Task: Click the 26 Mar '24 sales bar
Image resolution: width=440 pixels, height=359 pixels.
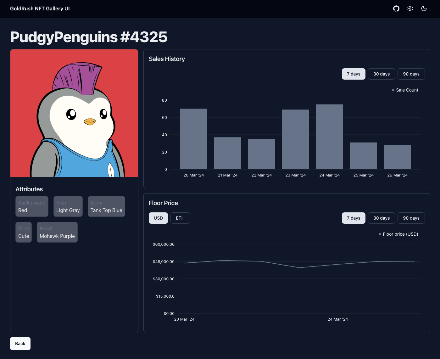Action: tap(398, 157)
